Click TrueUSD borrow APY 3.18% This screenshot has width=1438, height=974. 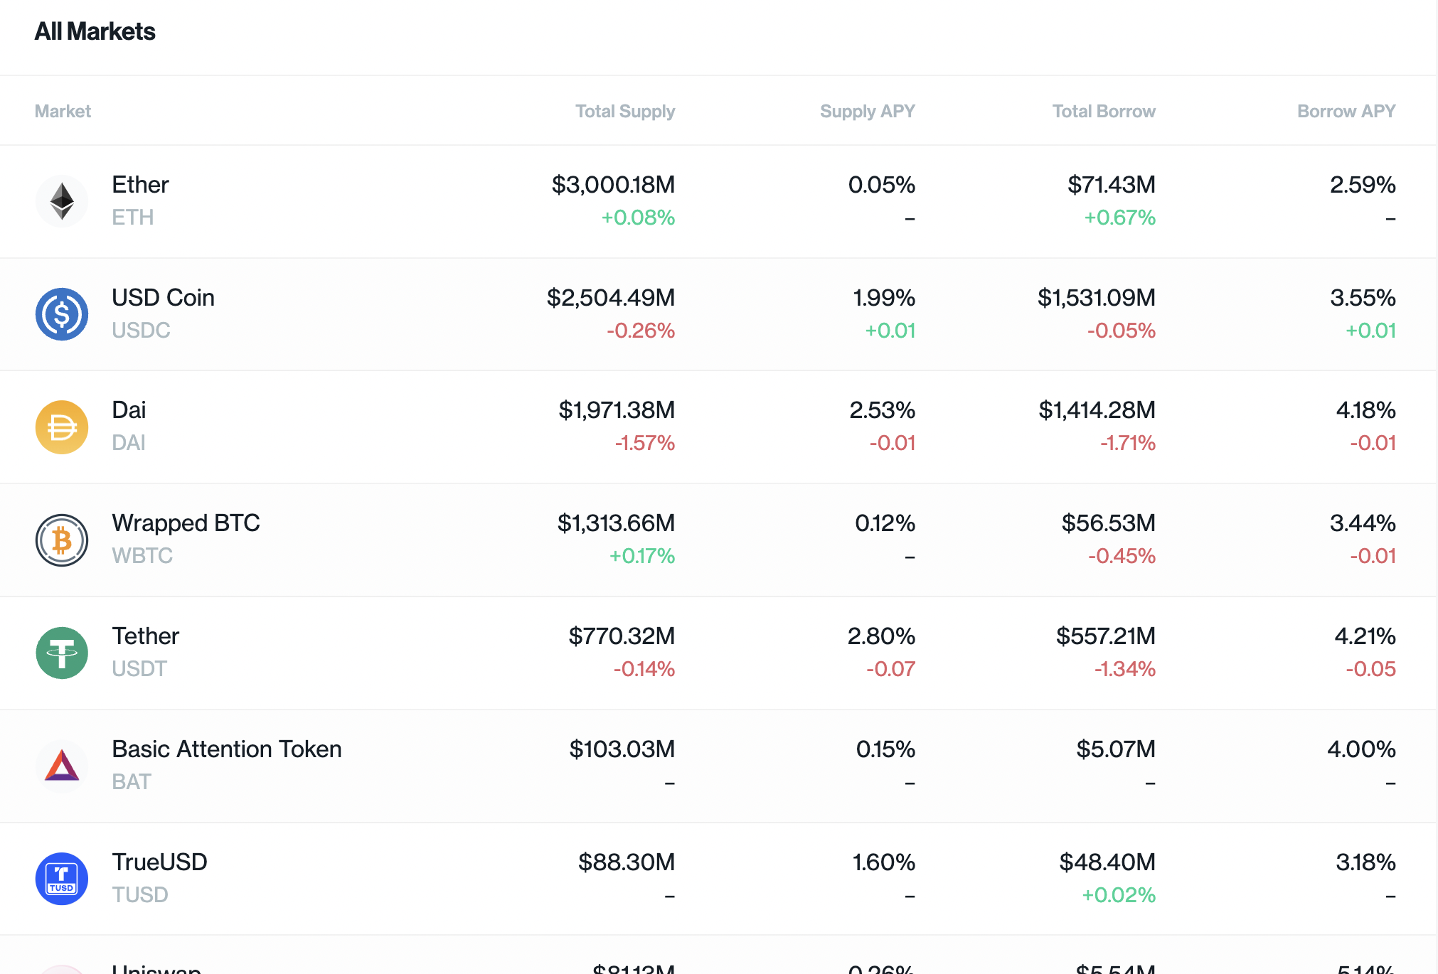(1366, 862)
